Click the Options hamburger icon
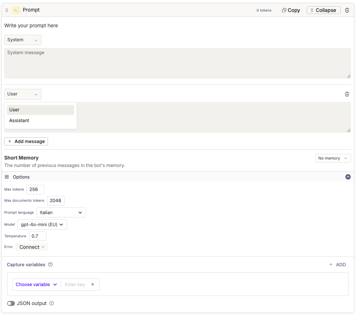 tap(7, 177)
